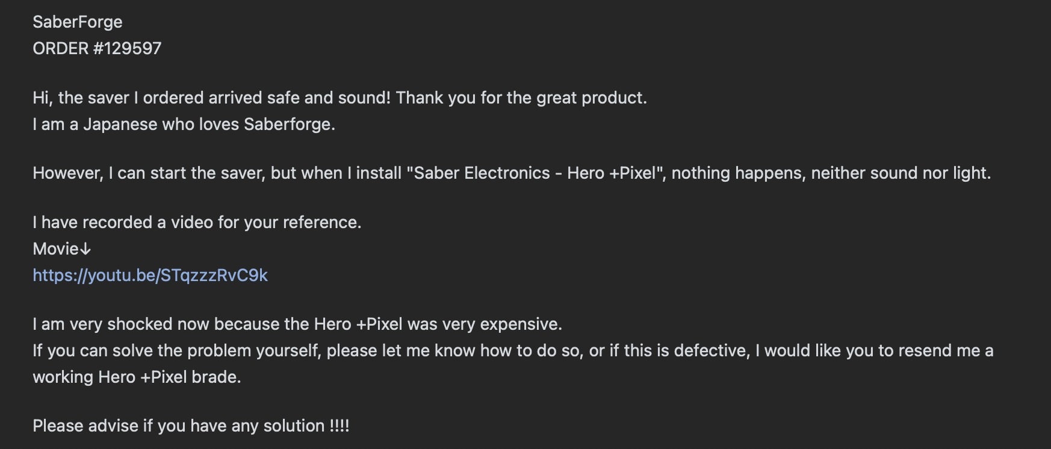Open the youtu.be video link
Viewport: 1051px width, 449px height.
[x=150, y=275]
